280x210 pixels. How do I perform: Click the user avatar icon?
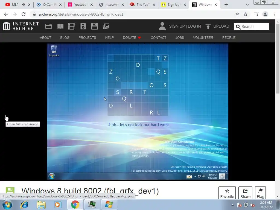pos(162,26)
